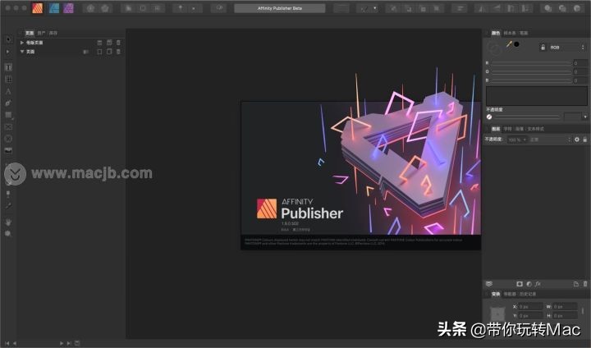Screen dimensions: 591x348
Task: Select the transform anchor point selector
Action: (497, 314)
